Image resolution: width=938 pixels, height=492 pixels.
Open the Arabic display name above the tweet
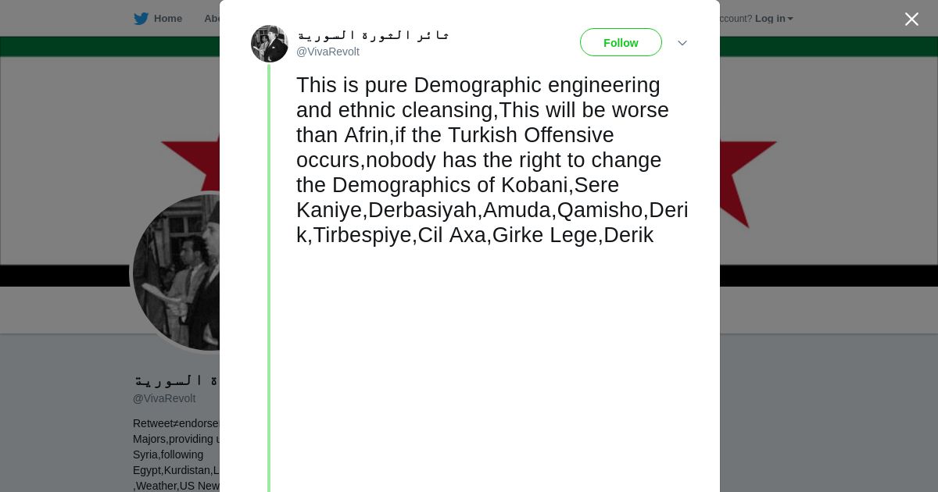(372, 35)
